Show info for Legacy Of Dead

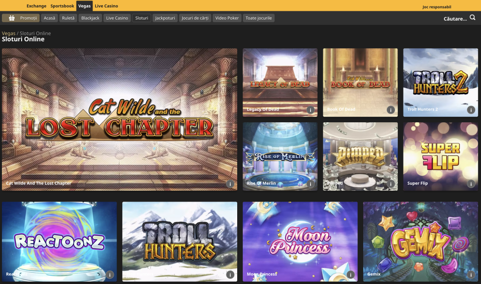pyautogui.click(x=310, y=110)
